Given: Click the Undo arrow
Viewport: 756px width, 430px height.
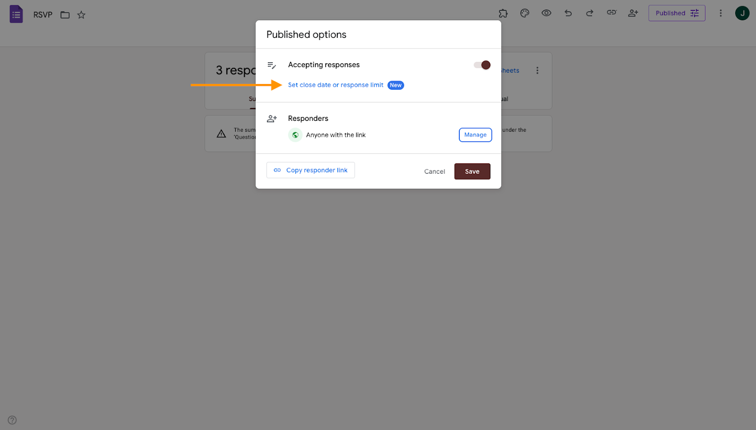Looking at the screenshot, I should tap(568, 13).
